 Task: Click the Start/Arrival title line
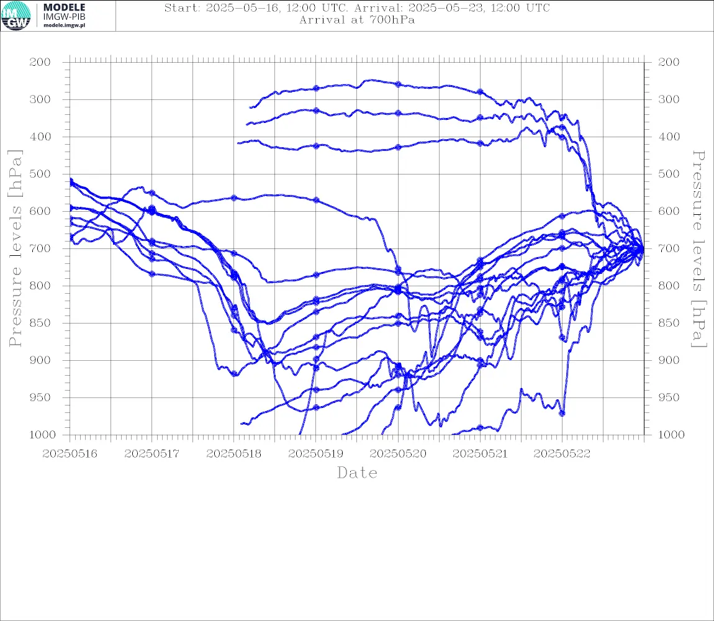click(357, 8)
